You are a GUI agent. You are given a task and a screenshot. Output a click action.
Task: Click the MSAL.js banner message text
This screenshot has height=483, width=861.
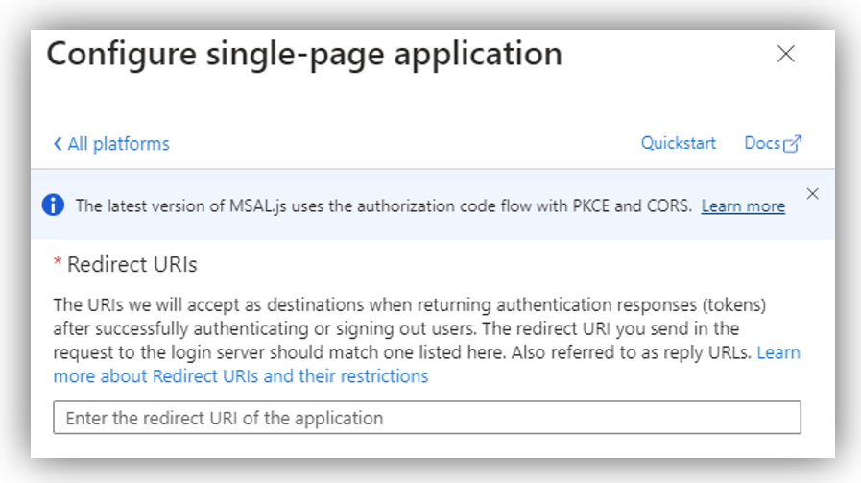pyautogui.click(x=383, y=206)
